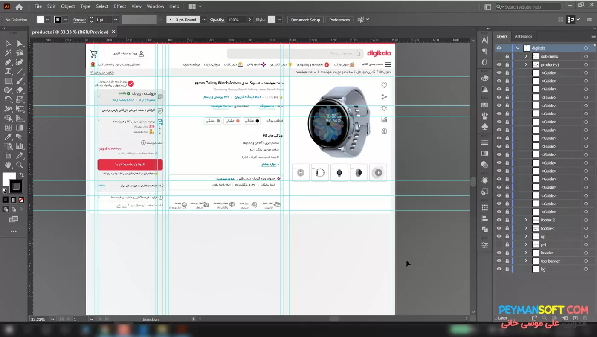This screenshot has height=337, width=597.
Task: Click the Opacity value field
Action: pyautogui.click(x=236, y=20)
